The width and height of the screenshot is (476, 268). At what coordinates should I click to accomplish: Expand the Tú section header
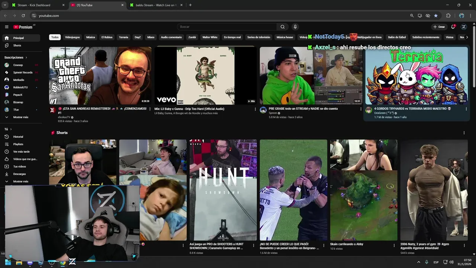8,129
